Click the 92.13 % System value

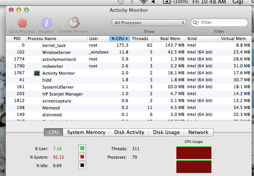(58, 157)
